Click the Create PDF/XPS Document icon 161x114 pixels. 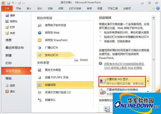click(40, 77)
